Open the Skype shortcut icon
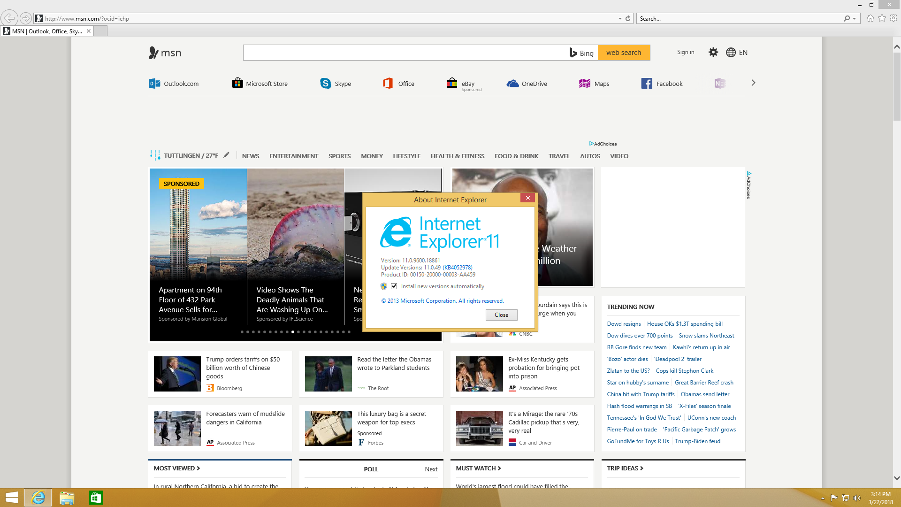Screen dimensions: 901x507 coord(326,83)
